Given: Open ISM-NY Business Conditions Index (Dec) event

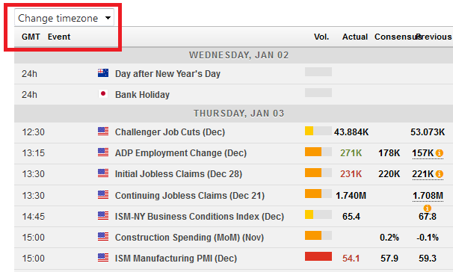Looking at the screenshot, I should (x=200, y=216).
